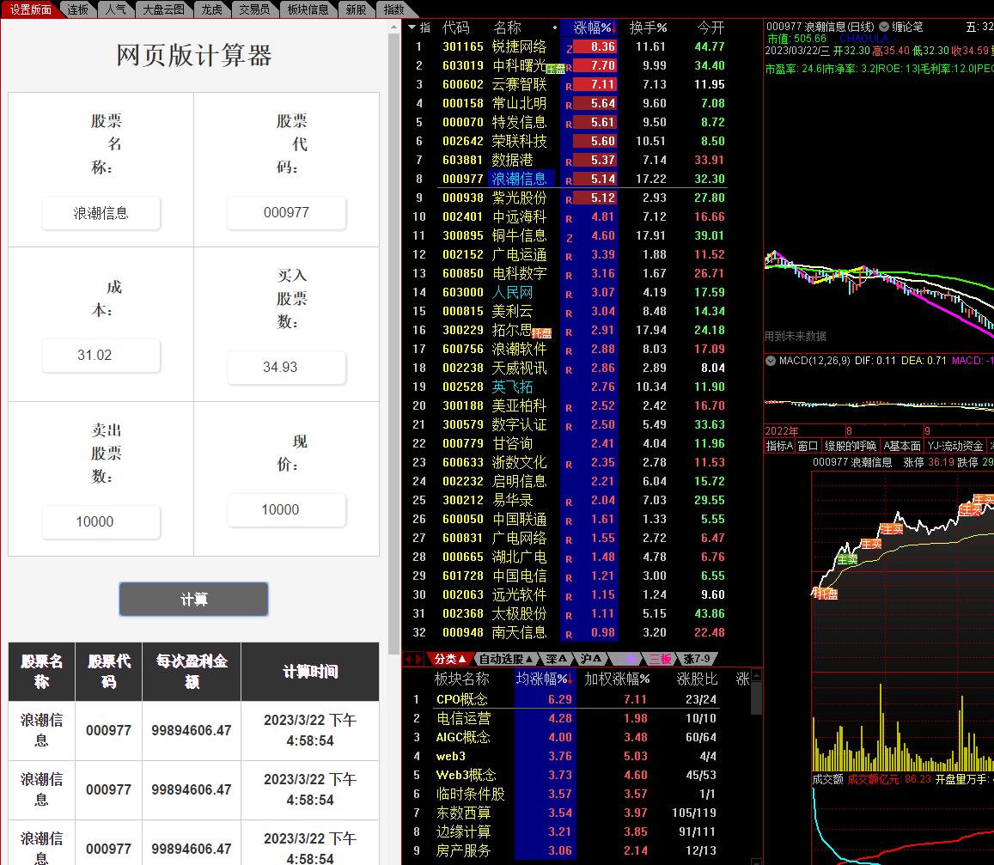Click the MACD(12,26,9) indicator circle icon
This screenshot has height=865, width=994.
pyautogui.click(x=772, y=361)
